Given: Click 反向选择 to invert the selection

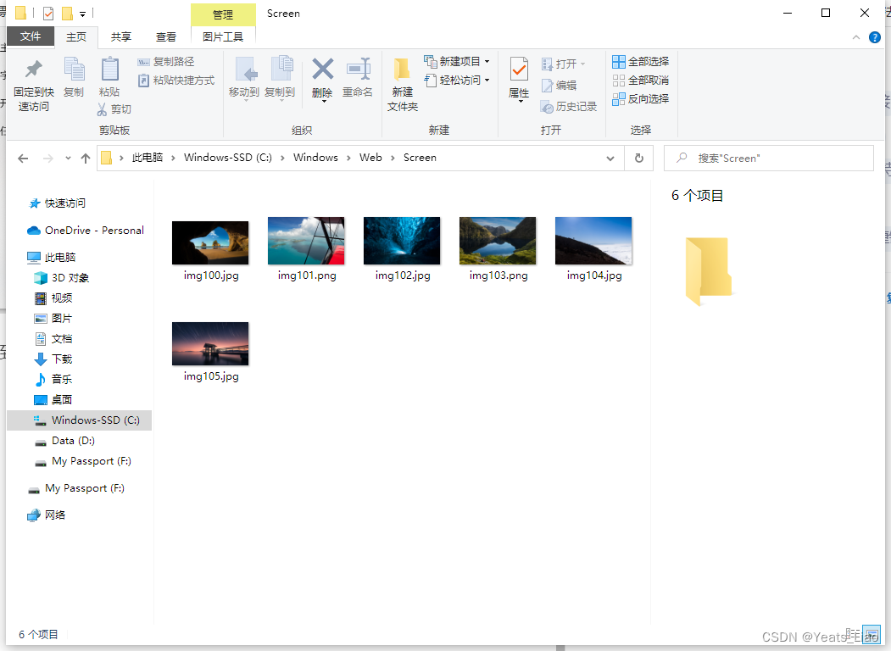Looking at the screenshot, I should click(640, 97).
